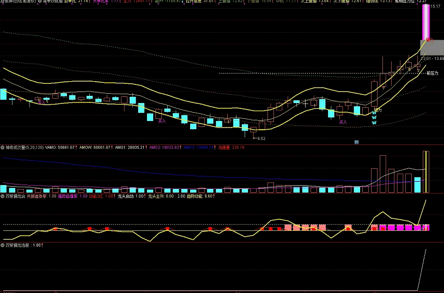Select the 强弱线 13.13 header value

click(x=378, y=1)
